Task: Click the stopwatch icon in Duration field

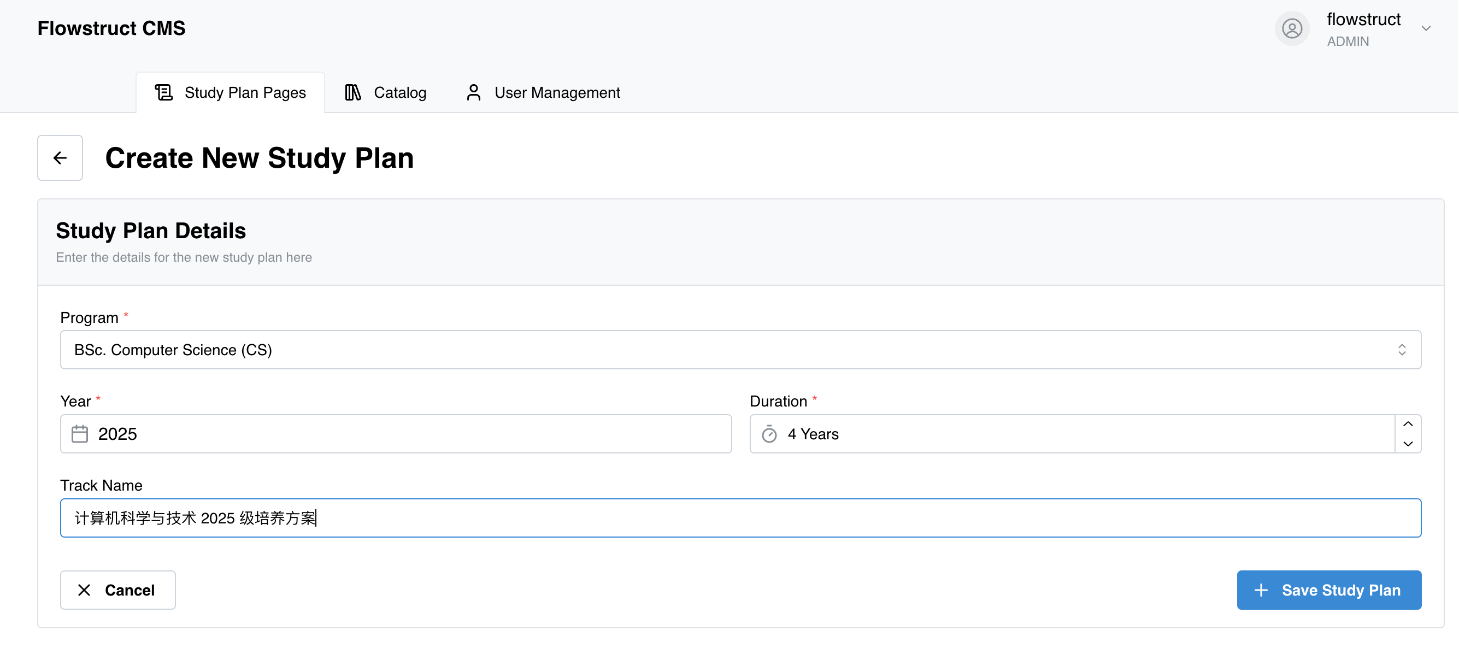Action: pyautogui.click(x=769, y=433)
